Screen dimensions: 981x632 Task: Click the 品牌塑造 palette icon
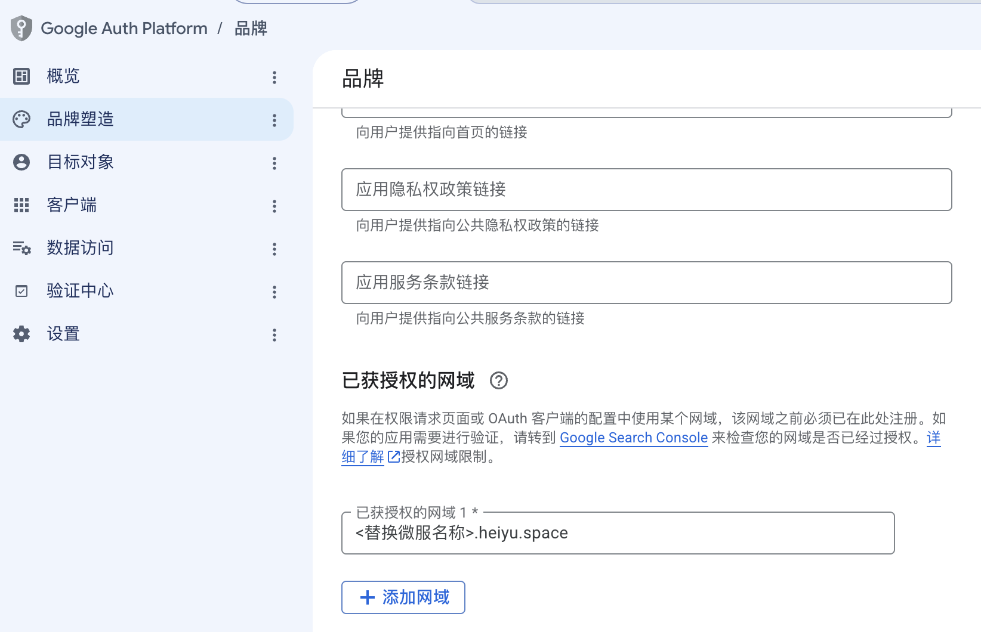[21, 119]
